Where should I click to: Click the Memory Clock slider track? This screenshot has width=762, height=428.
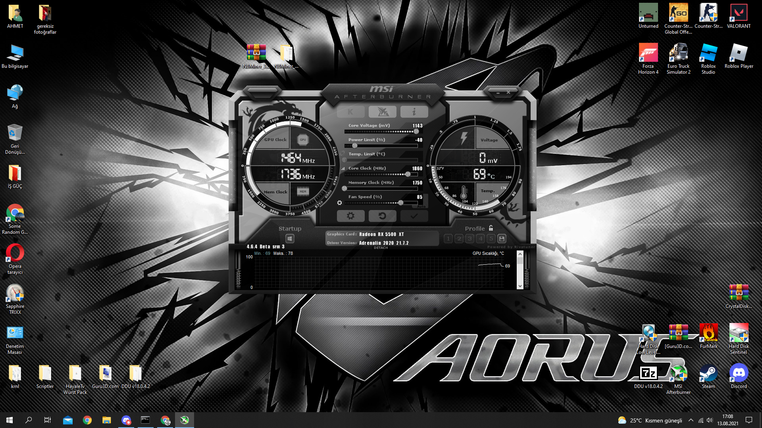[381, 189]
